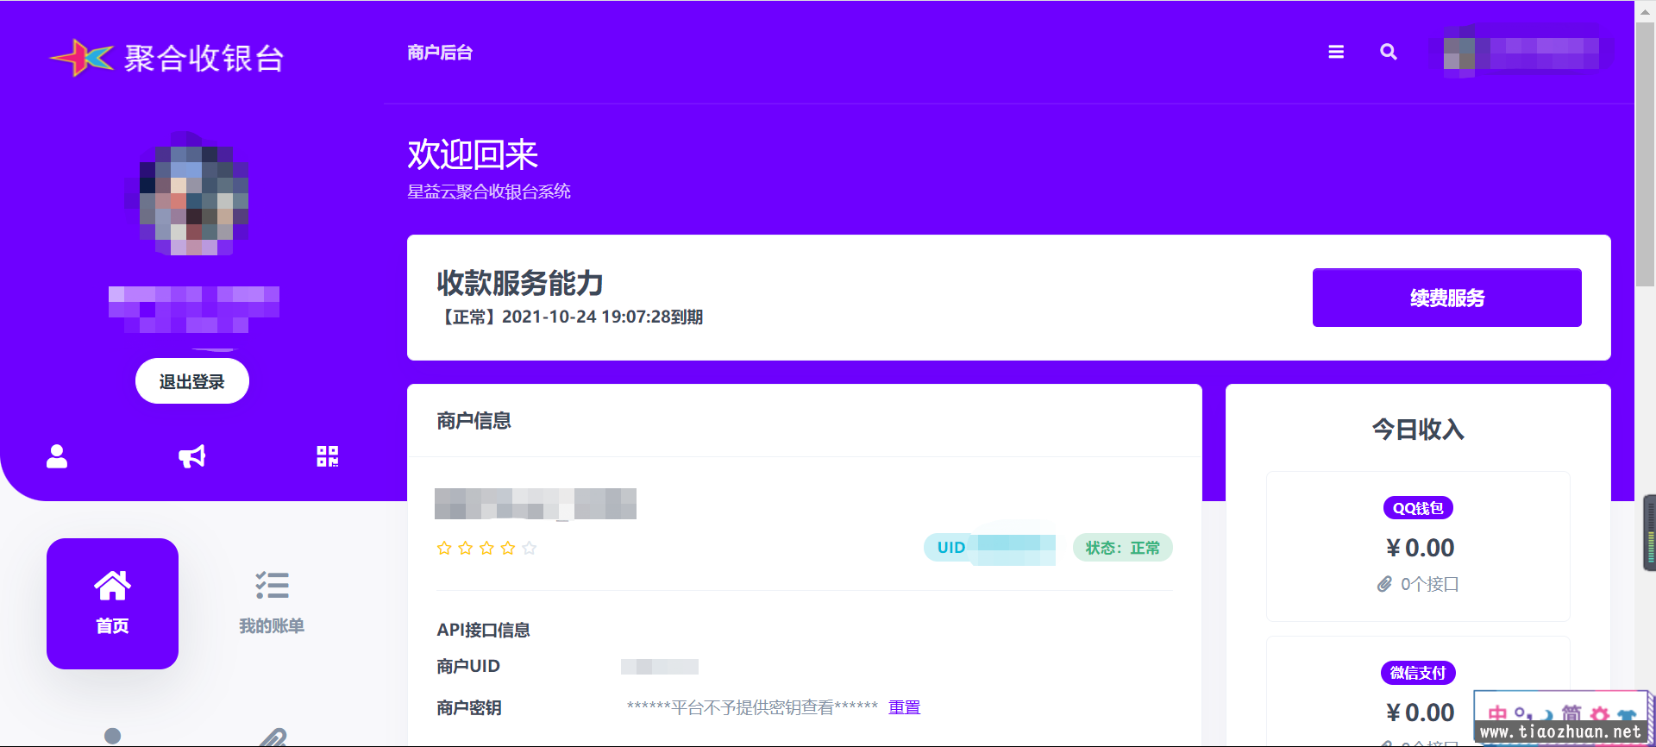Click the 商户后台 header title

[440, 53]
